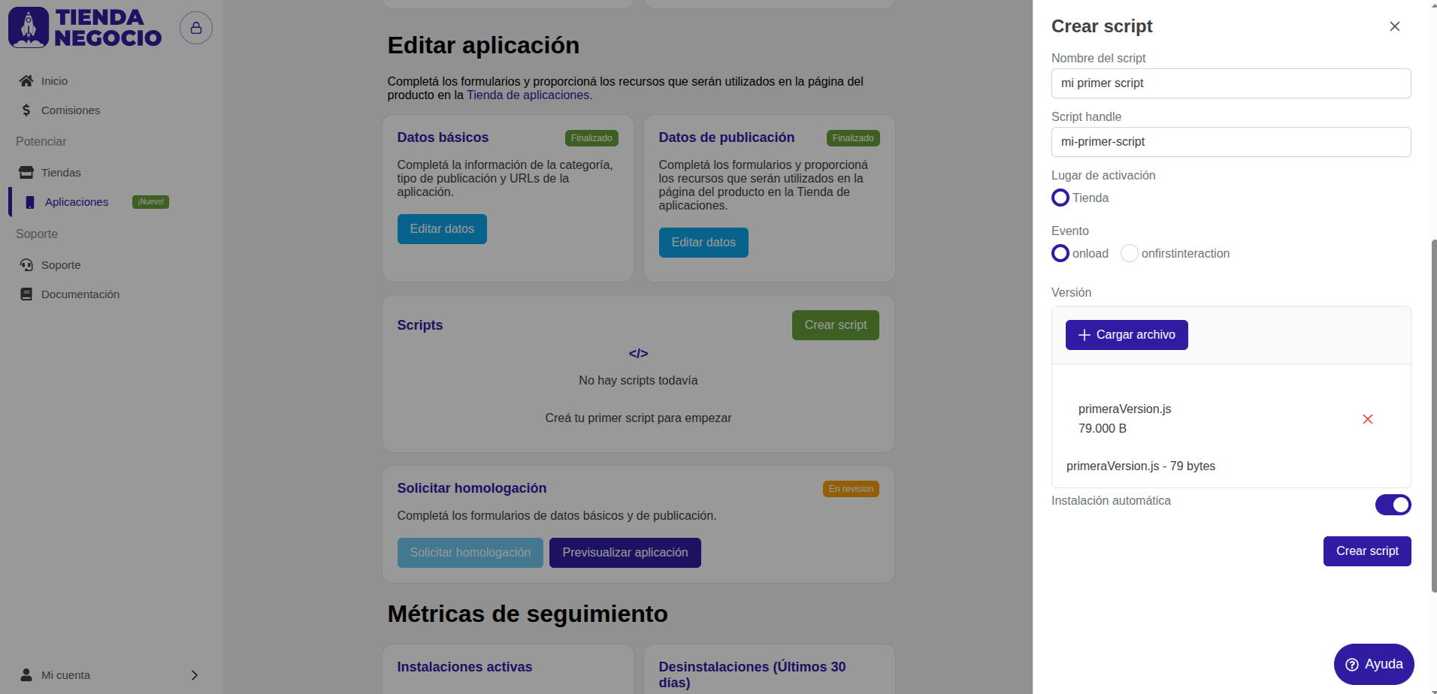The width and height of the screenshot is (1437, 694).
Task: Click the Aplicaciones phone icon
Action: coord(30,202)
